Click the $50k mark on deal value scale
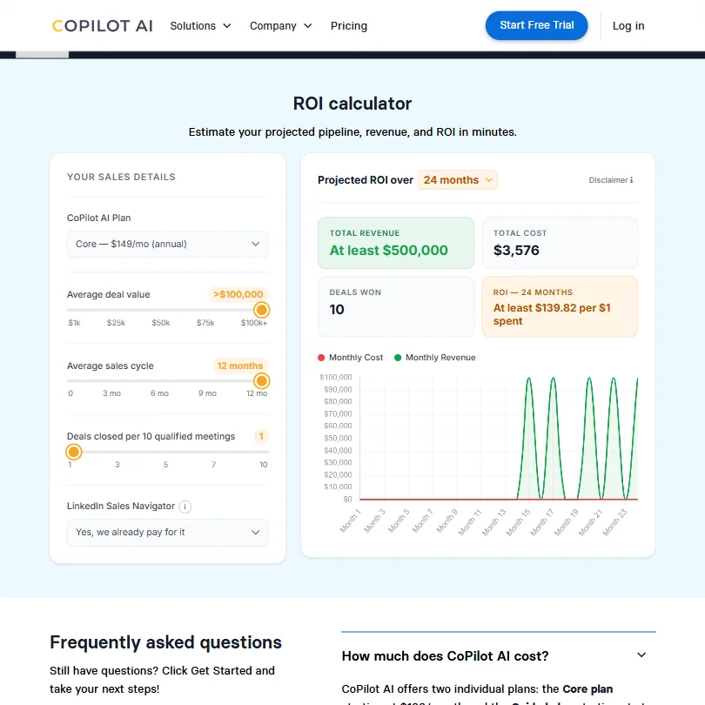The height and width of the screenshot is (705, 705). pyautogui.click(x=160, y=323)
